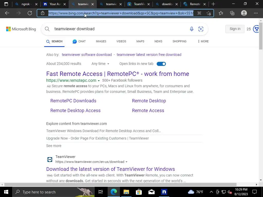Click the Windows taskbar search box
Image resolution: width=263 pixels, height=197 pixels.
pos(53,192)
